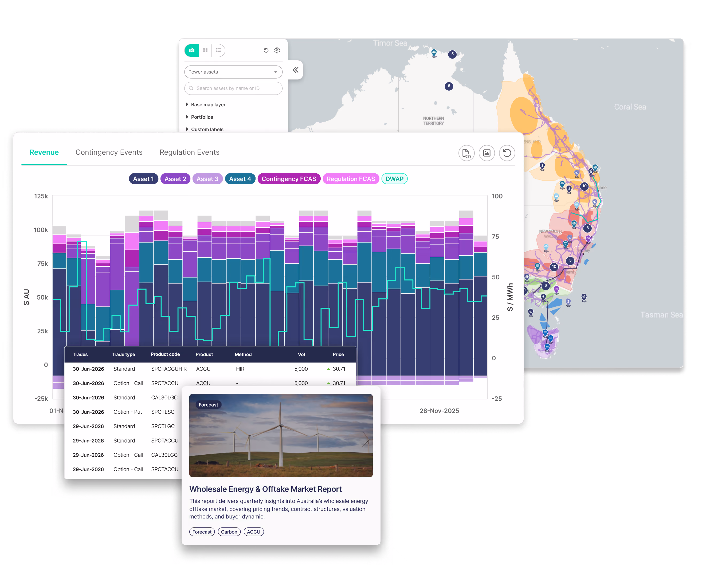Toggle Contingency FCAS series
The width and height of the screenshot is (706, 565).
[289, 179]
